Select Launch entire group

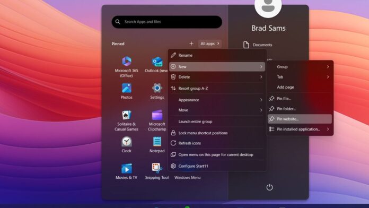(x=217, y=122)
